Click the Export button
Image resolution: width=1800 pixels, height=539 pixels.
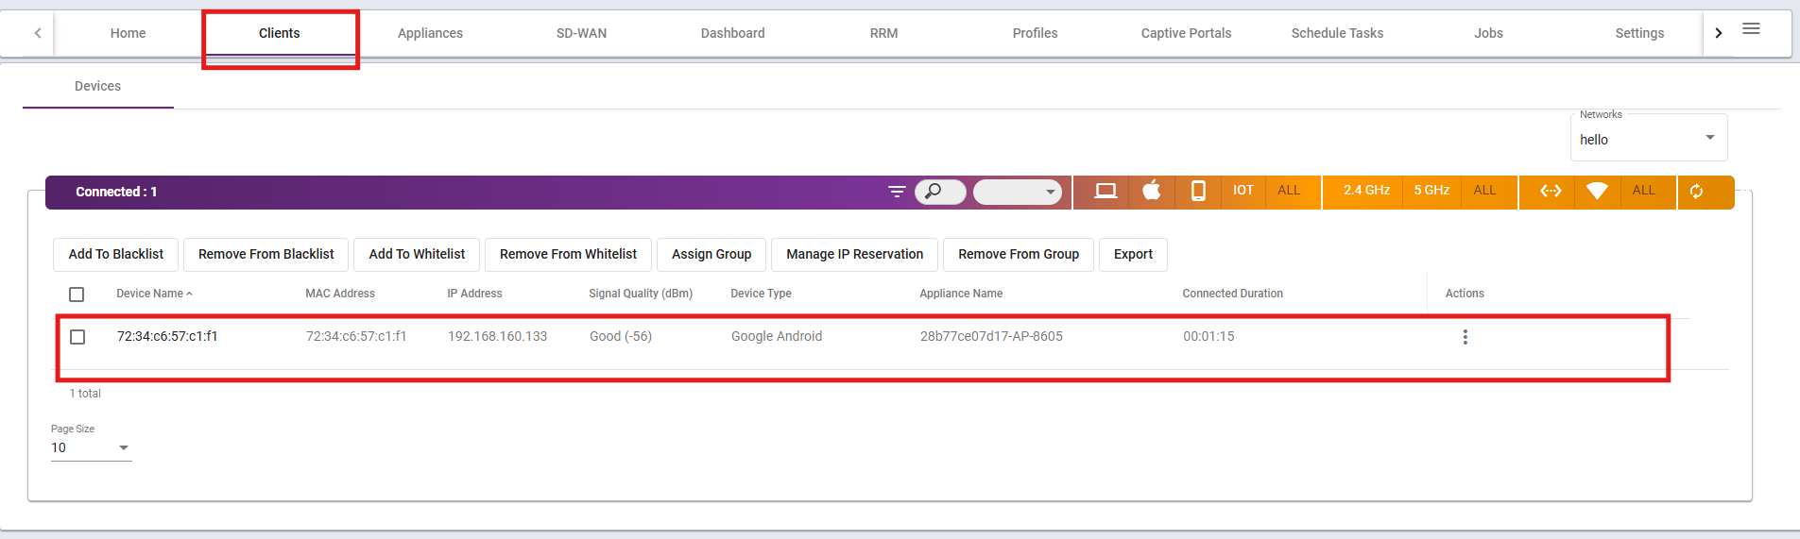coord(1133,255)
